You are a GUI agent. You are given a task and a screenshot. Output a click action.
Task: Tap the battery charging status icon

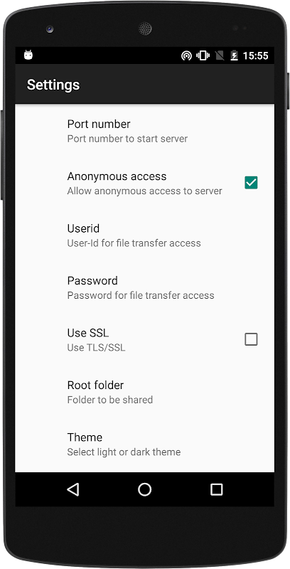click(x=234, y=55)
